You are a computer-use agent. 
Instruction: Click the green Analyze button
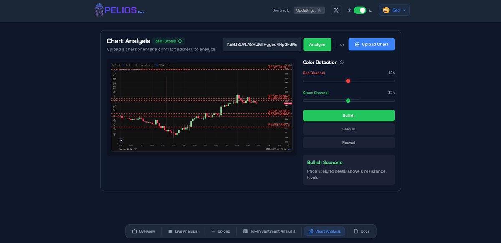[x=317, y=45]
